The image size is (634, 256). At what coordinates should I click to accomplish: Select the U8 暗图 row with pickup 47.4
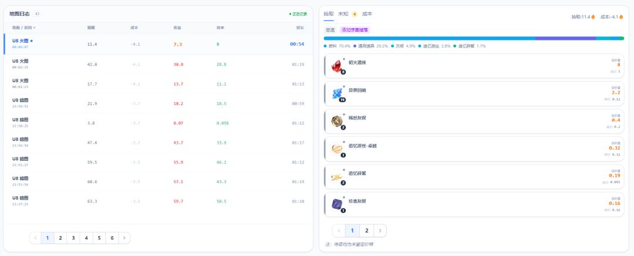click(158, 143)
